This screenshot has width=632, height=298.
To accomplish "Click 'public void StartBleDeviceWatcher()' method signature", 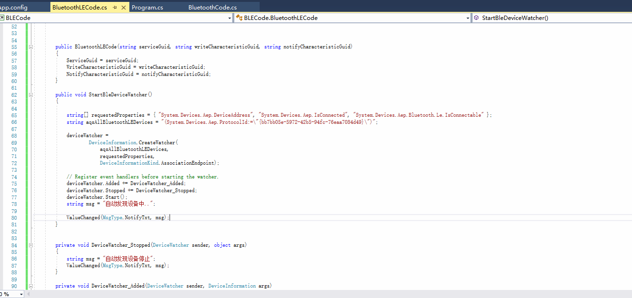I will click(104, 94).
